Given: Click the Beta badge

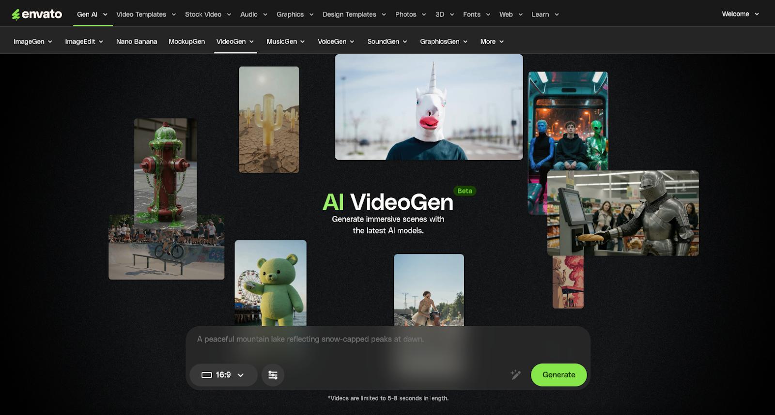Looking at the screenshot, I should pyautogui.click(x=465, y=191).
